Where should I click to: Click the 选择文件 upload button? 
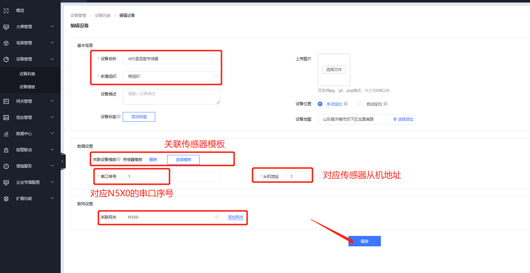334,70
